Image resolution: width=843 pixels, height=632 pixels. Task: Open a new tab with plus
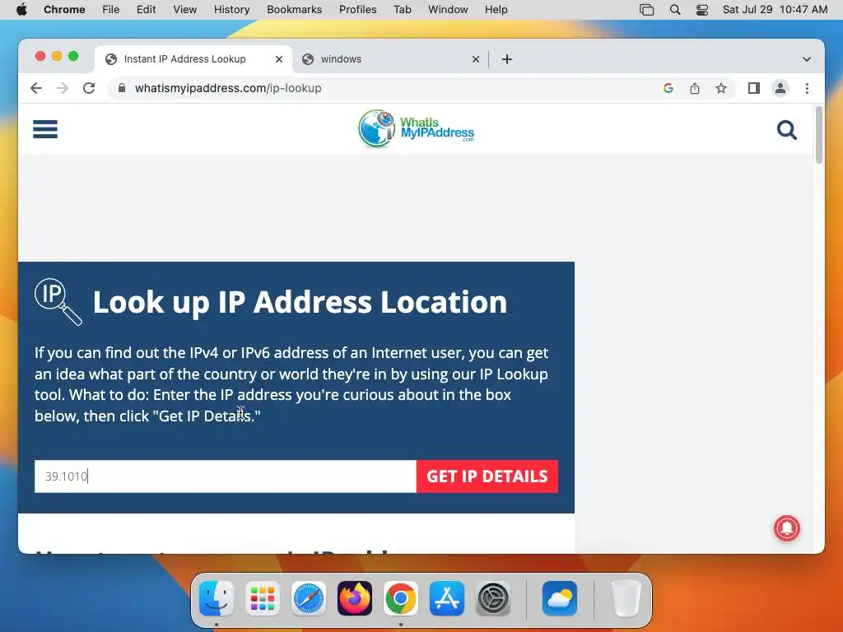[x=507, y=59]
